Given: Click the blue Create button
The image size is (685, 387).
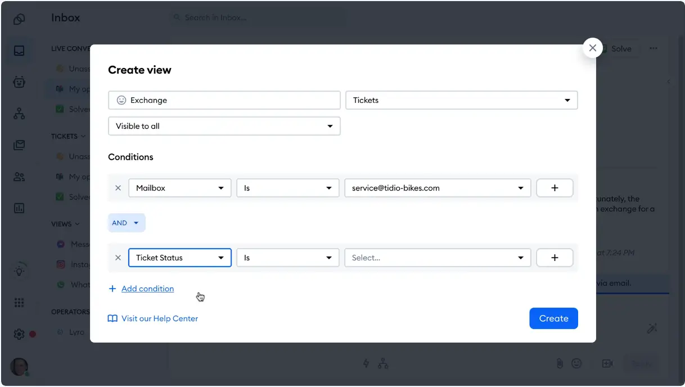Looking at the screenshot, I should coord(553,318).
